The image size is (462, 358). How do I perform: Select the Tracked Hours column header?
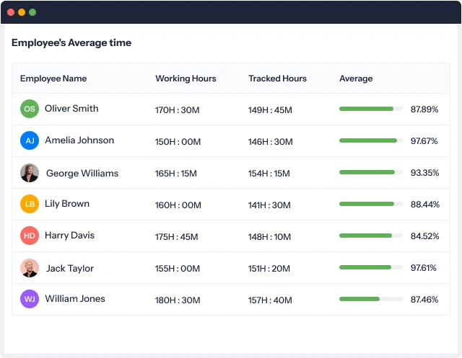click(277, 79)
